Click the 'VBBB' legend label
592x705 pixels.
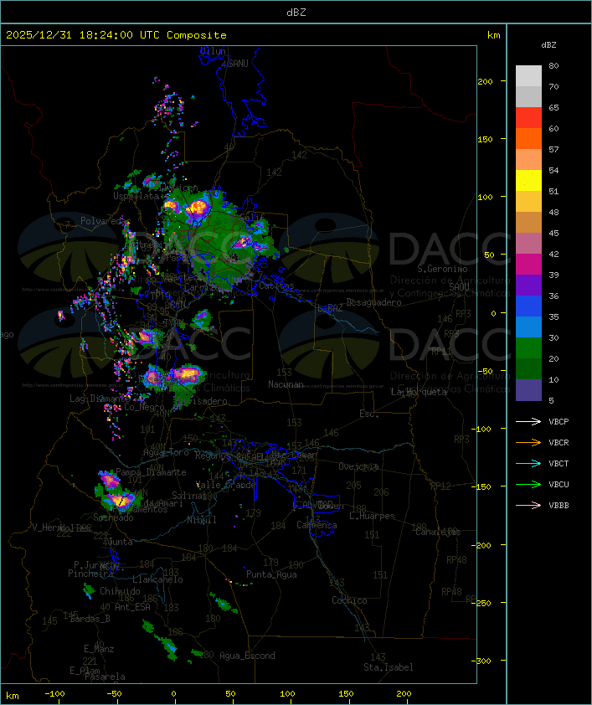559,506
